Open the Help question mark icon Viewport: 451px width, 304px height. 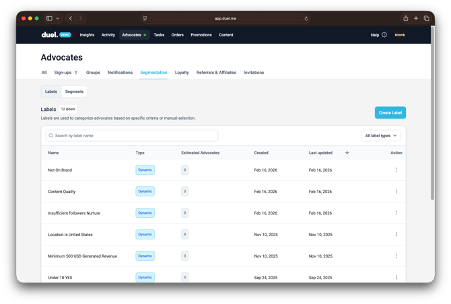click(384, 35)
